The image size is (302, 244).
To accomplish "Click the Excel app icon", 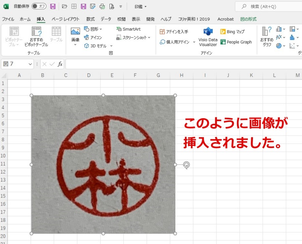I will [x=6, y=6].
